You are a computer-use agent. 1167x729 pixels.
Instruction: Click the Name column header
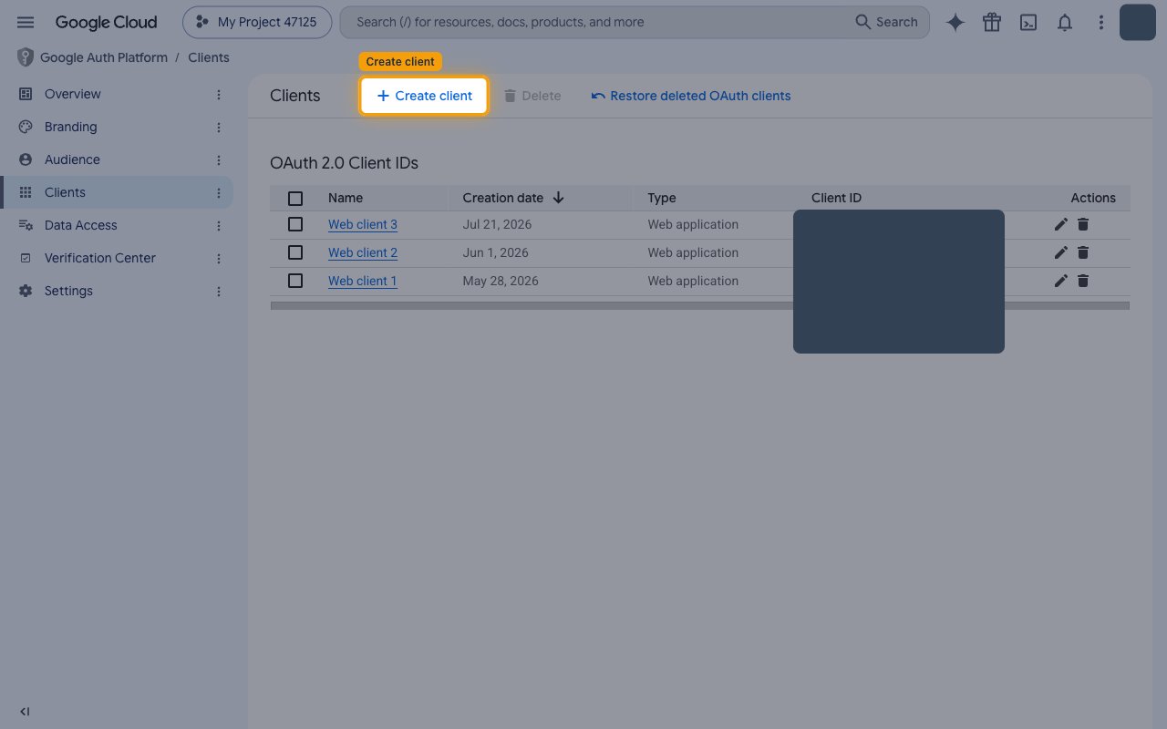346,198
